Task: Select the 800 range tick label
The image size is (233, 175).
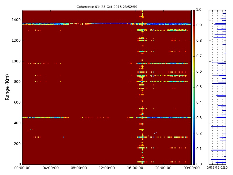Action: pos(17,82)
